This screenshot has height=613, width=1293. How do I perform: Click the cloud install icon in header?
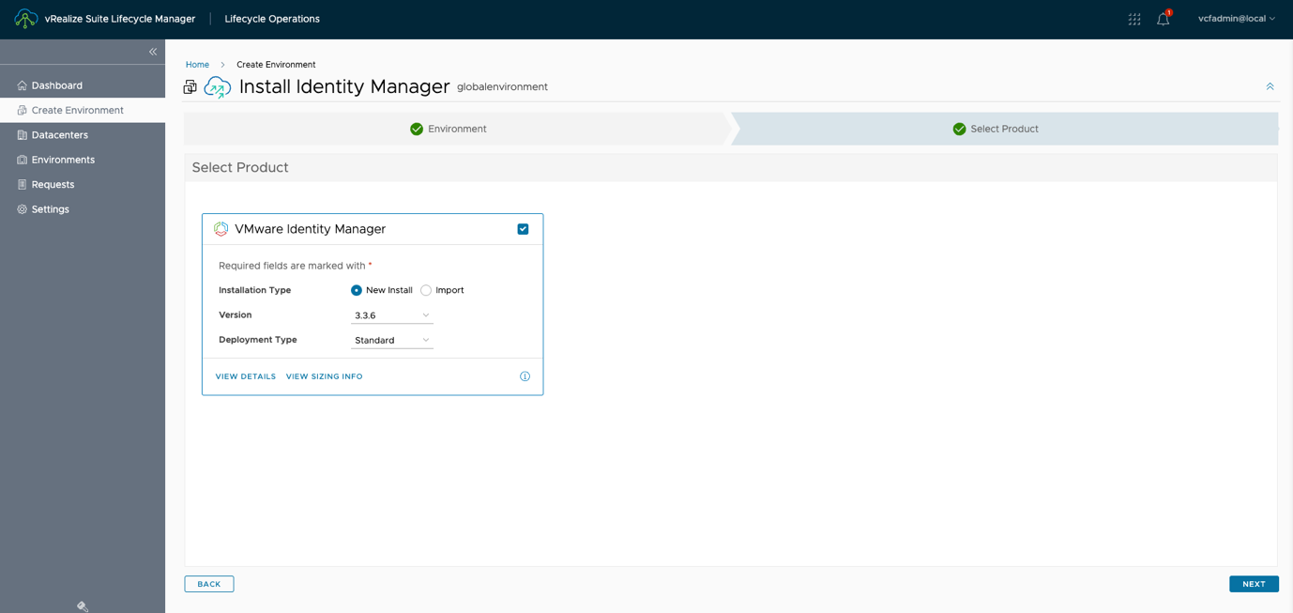(x=218, y=87)
